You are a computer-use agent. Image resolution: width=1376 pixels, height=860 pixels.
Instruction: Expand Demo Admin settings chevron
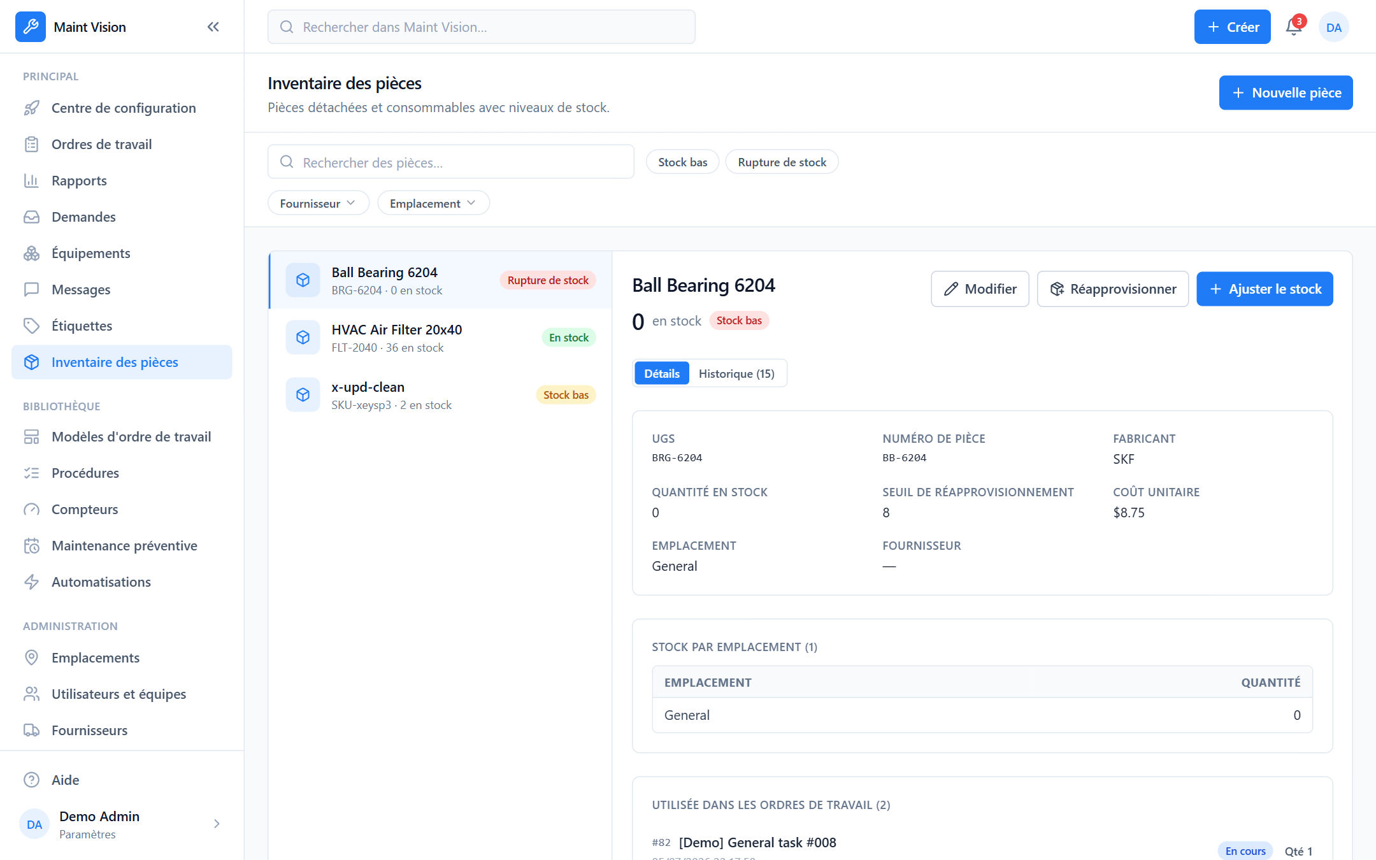coord(217,824)
